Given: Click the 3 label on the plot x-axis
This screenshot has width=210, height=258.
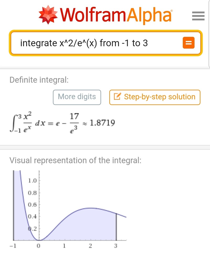Looking at the screenshot, I should click(116, 246).
